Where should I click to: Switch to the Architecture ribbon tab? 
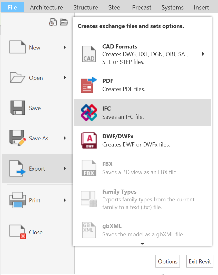point(46,7)
